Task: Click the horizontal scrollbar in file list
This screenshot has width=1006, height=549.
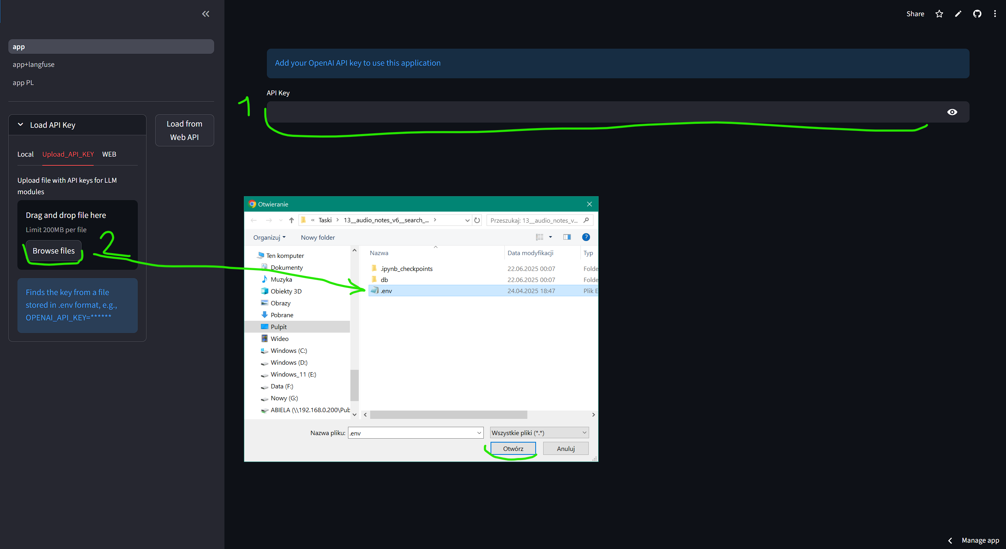Action: 449,415
